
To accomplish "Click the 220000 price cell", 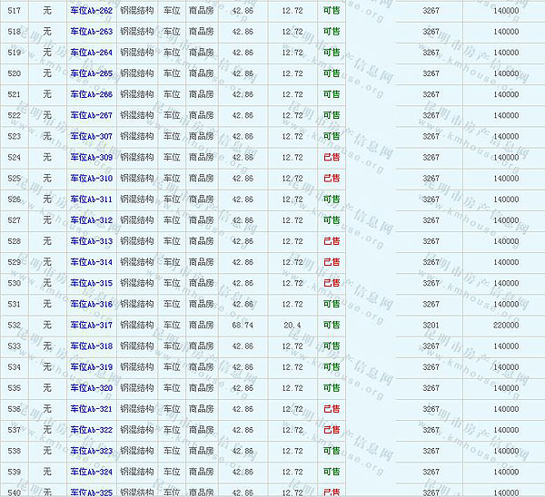I will coord(506,325).
